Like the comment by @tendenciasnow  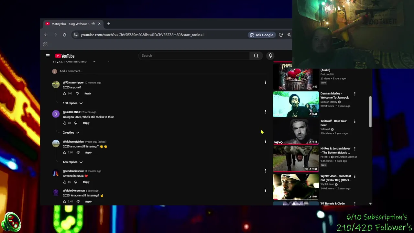pyautogui.click(x=65, y=182)
